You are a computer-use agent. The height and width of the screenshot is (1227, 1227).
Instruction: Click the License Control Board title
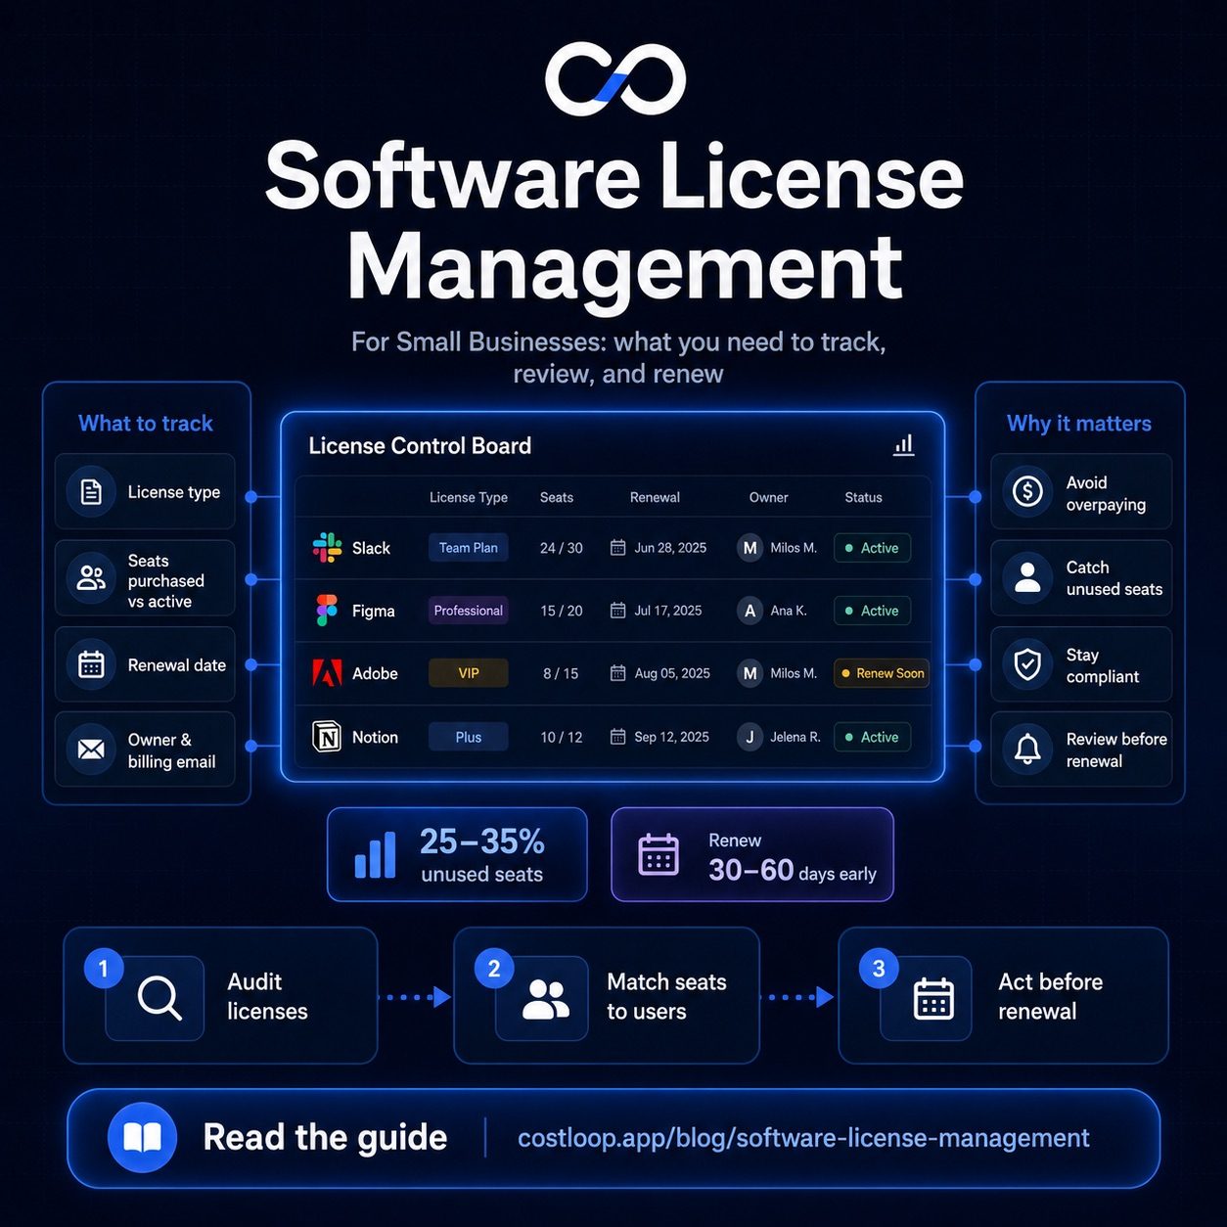click(420, 445)
